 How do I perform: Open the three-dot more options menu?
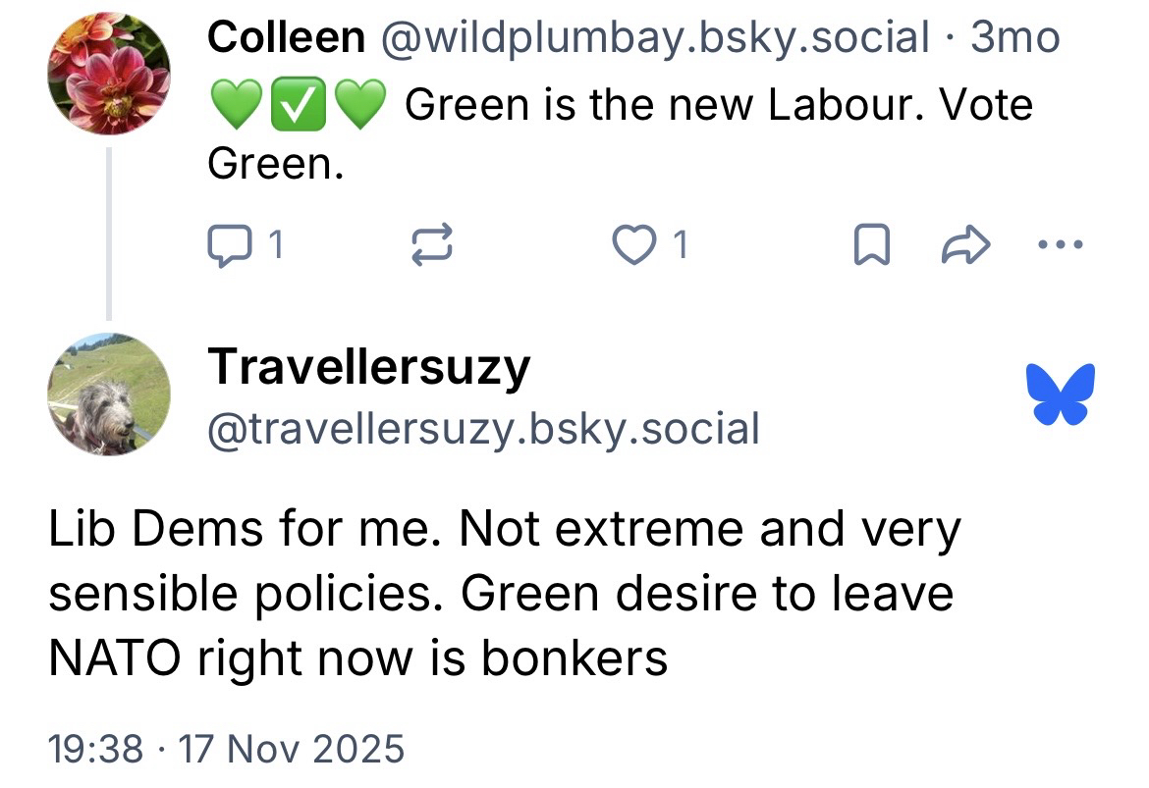point(1062,245)
